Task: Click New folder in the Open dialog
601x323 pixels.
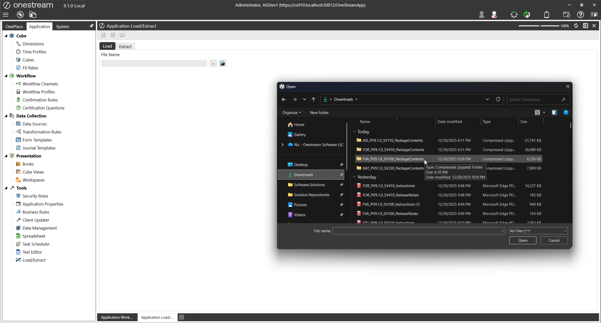Action: 319,113
